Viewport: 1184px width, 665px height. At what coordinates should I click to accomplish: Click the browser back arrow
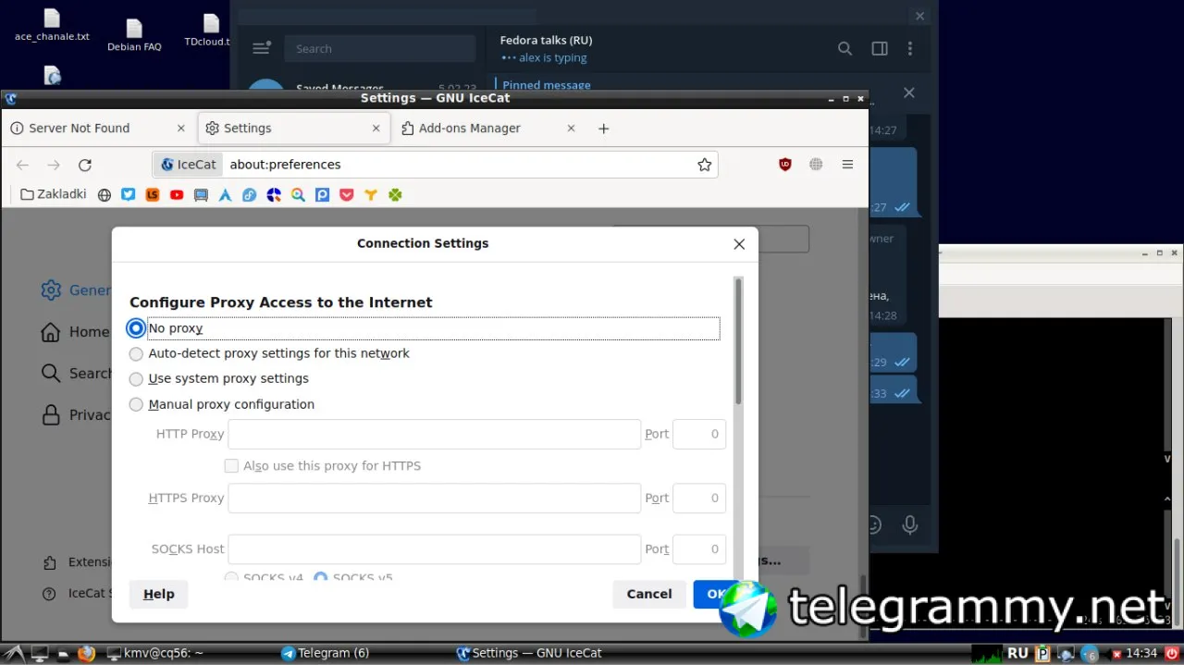(22, 165)
